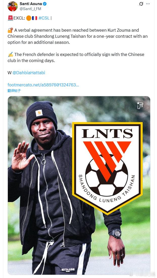
Task: Open the @DahbiaHattabi mention
Action: click(29, 72)
